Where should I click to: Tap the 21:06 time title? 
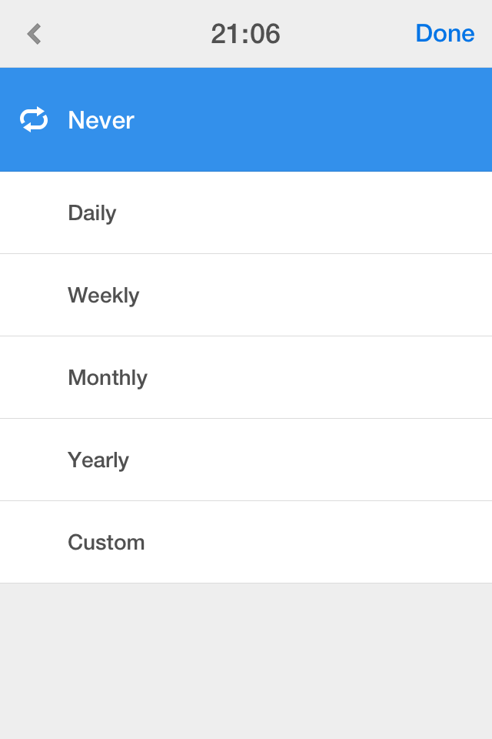[x=246, y=33]
